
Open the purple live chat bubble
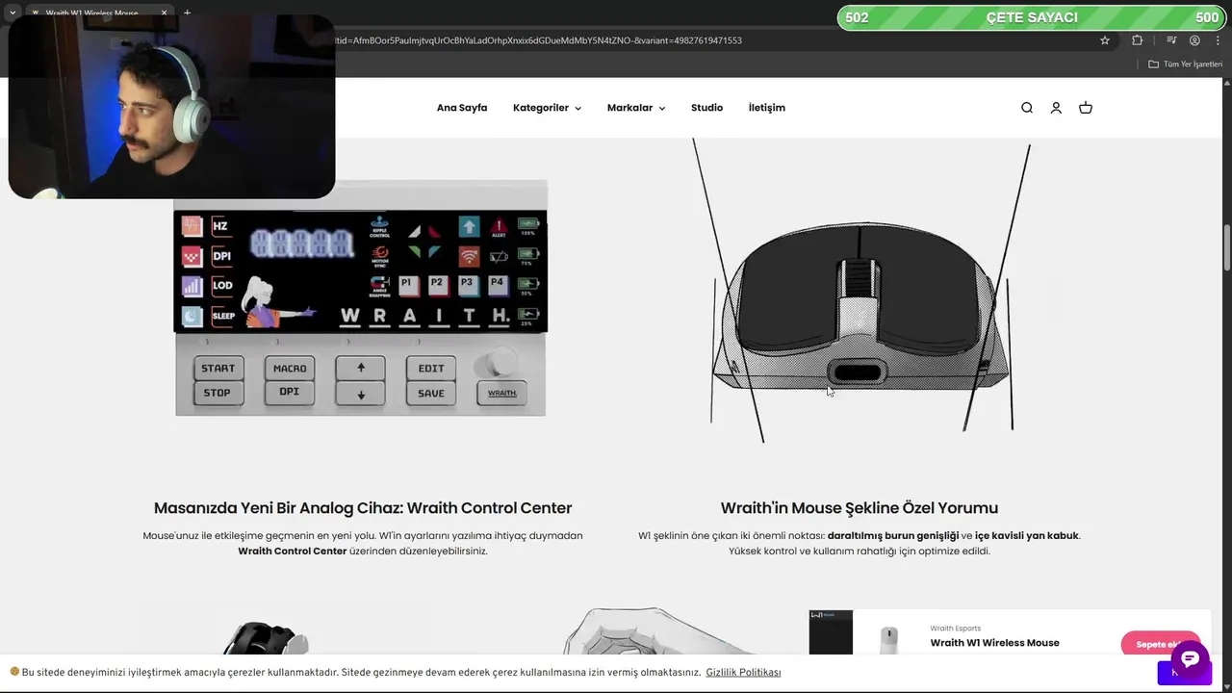[1190, 659]
